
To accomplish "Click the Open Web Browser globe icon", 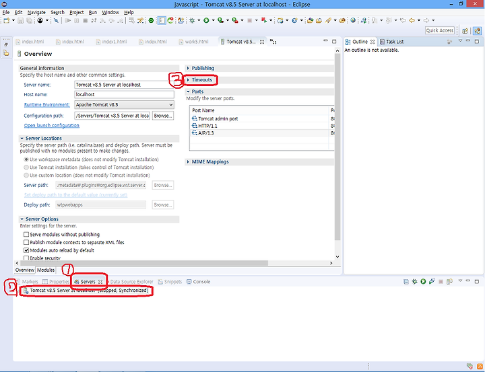I will 353,20.
